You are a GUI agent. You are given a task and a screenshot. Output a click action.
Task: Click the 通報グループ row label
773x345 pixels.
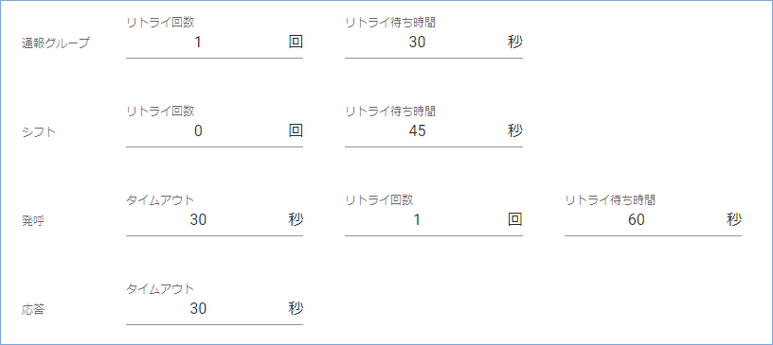click(x=56, y=43)
